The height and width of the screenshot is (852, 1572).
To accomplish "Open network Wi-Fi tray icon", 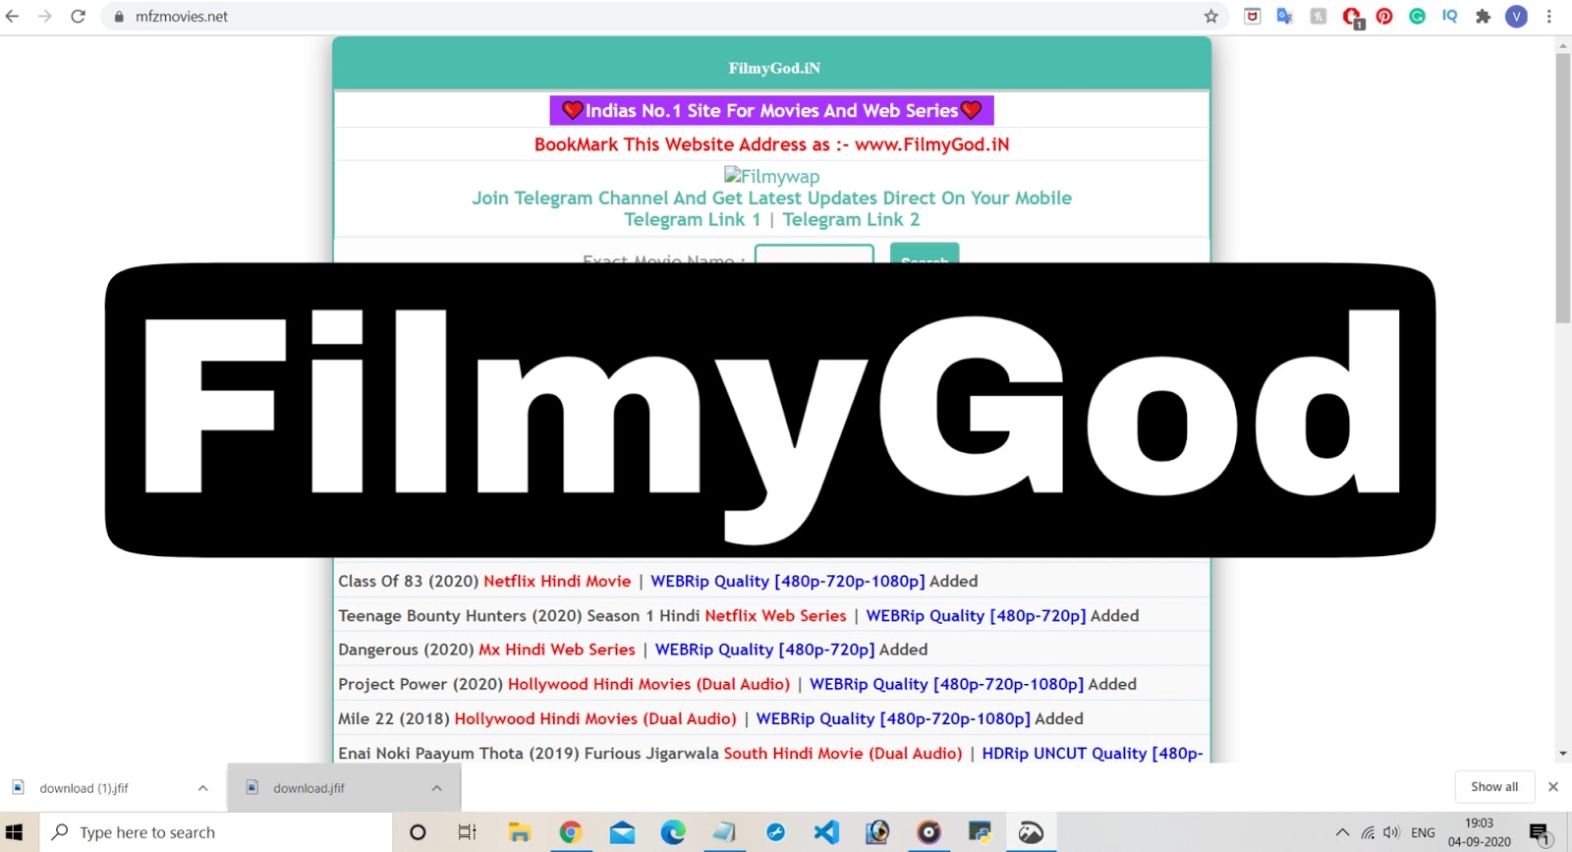I will (x=1368, y=832).
